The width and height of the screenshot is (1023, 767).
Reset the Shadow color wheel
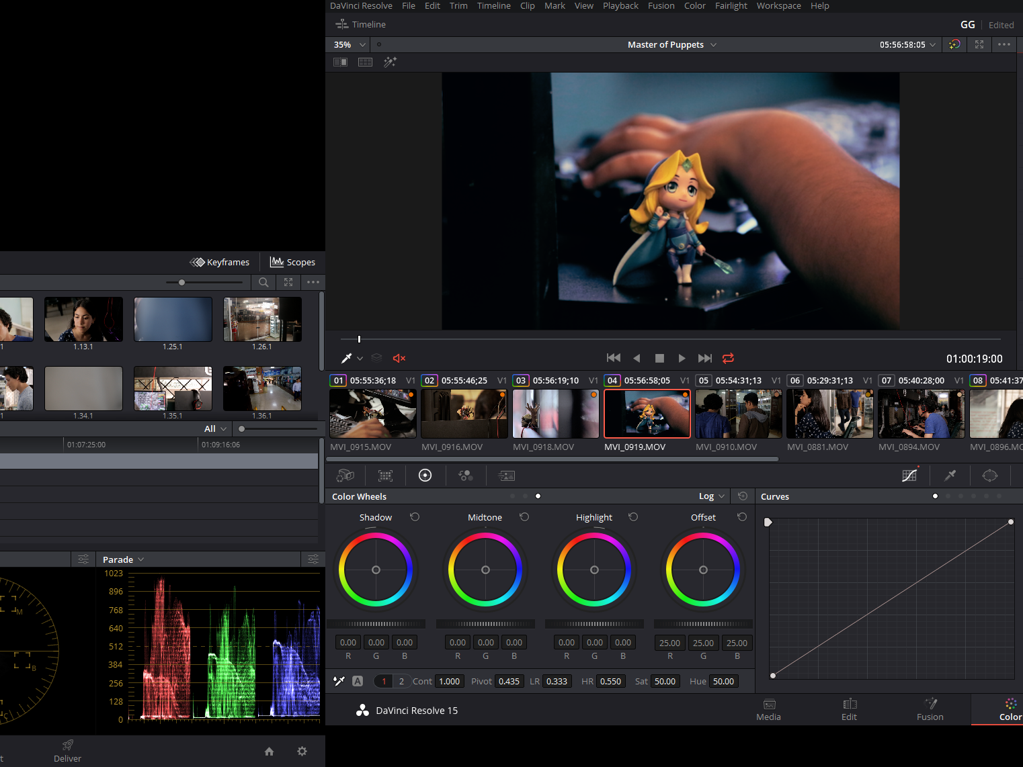pyautogui.click(x=415, y=517)
